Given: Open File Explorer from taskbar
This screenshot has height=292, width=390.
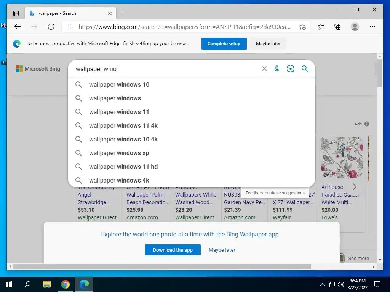Looking at the screenshot, I should [x=46, y=284].
